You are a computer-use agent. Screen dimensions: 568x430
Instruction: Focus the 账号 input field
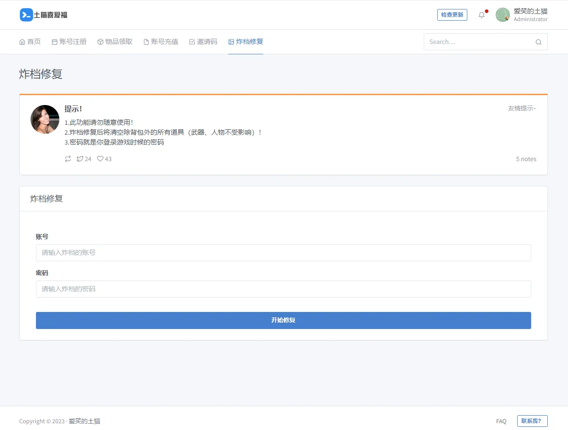point(283,253)
